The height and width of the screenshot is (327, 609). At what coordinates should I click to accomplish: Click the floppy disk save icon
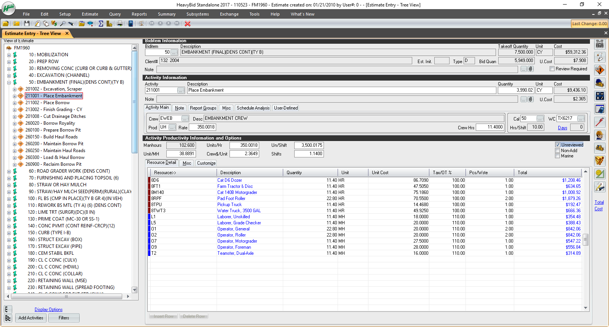pyautogui.click(x=27, y=24)
